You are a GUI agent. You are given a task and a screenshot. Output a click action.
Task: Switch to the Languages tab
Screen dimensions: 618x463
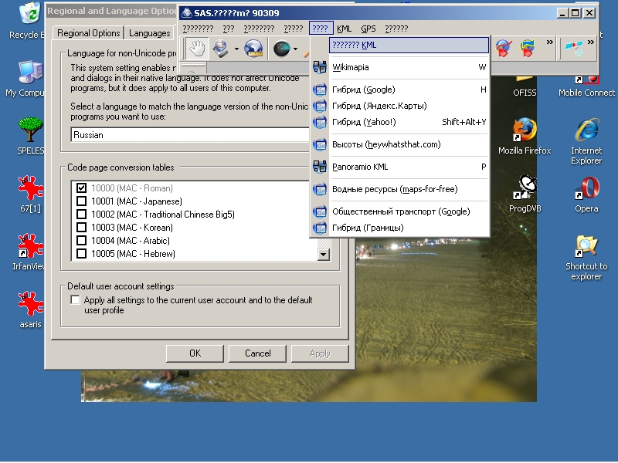point(149,33)
